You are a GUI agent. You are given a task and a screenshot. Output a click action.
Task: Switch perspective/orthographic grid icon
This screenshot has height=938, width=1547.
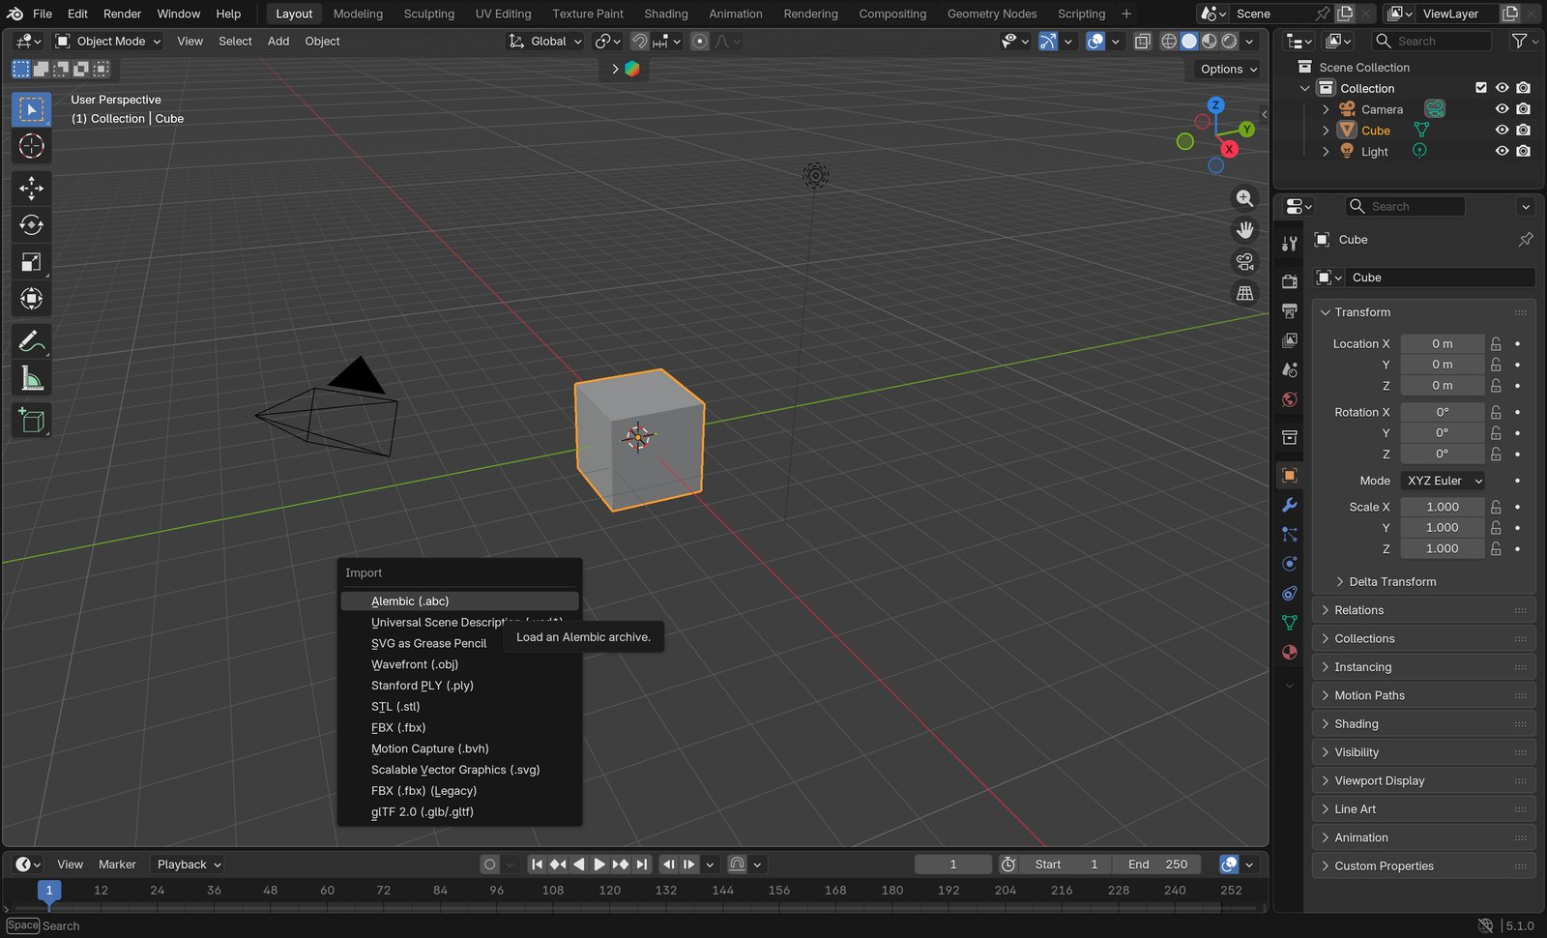tap(1245, 293)
